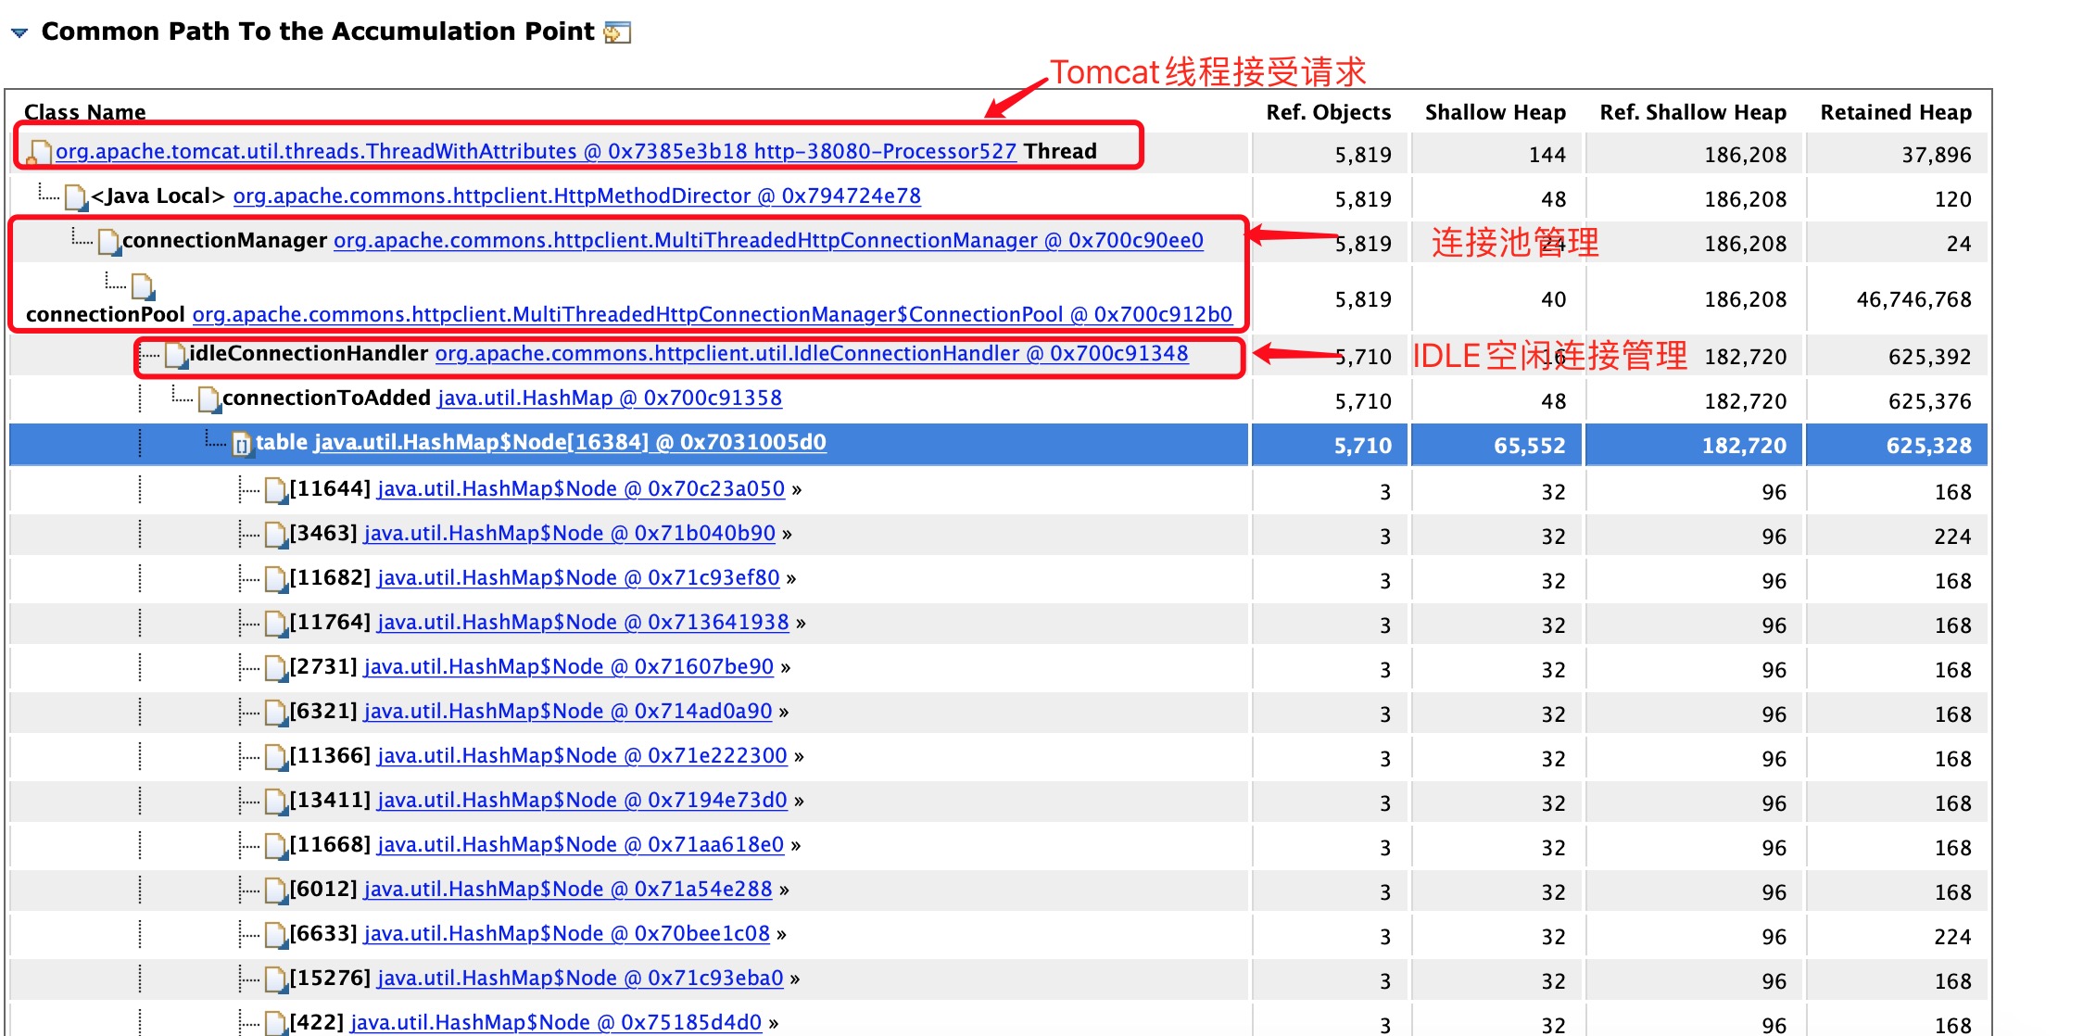
Task: Open HashMap$Node @ 0x71607be90 link
Action: pyautogui.click(x=569, y=666)
